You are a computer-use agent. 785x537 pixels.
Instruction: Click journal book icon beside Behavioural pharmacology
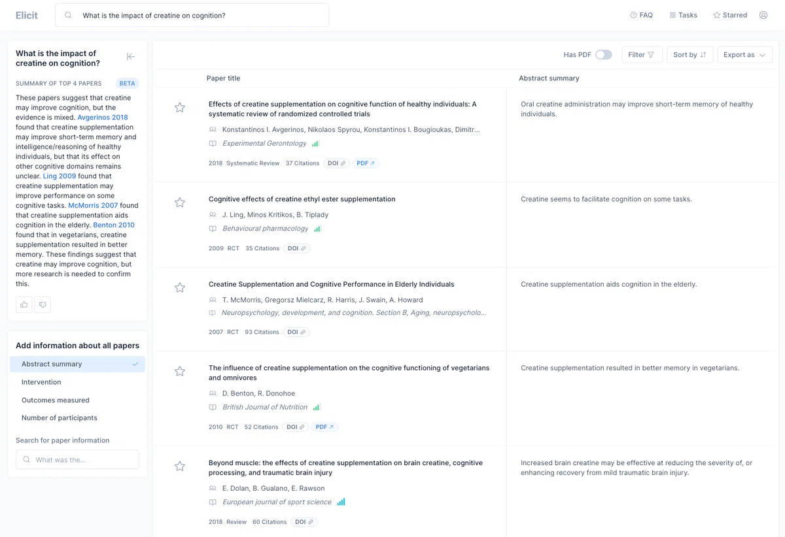(213, 229)
